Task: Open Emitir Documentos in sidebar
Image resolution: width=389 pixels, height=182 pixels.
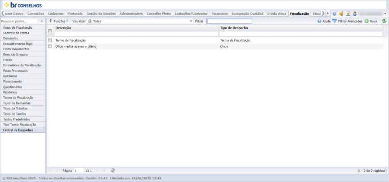Action: click(23, 49)
